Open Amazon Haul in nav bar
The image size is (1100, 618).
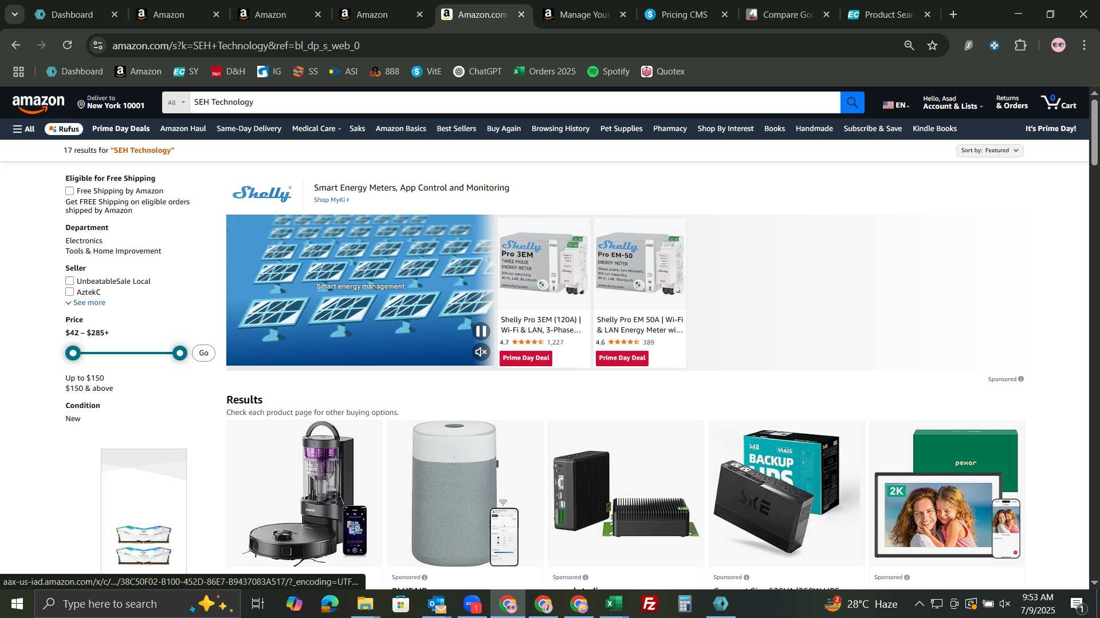183,129
